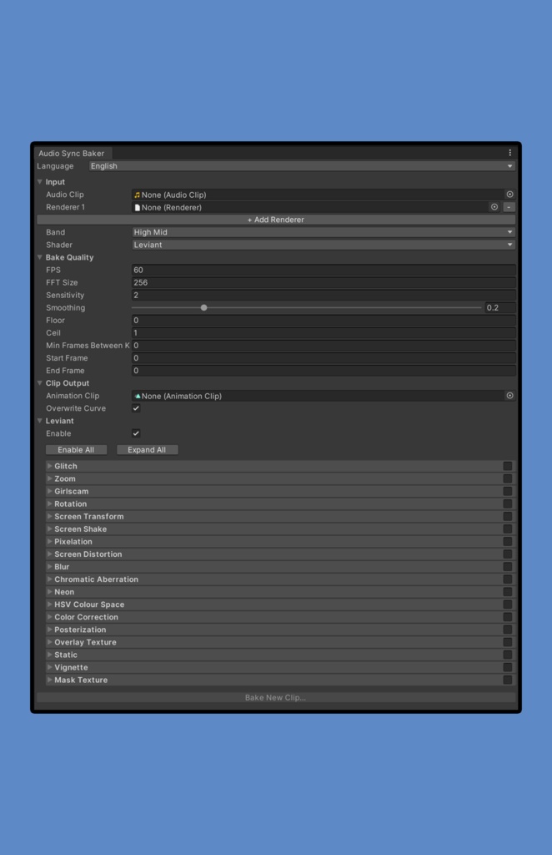
Task: Remove Renderer 1 with minus button
Action: pyautogui.click(x=509, y=207)
